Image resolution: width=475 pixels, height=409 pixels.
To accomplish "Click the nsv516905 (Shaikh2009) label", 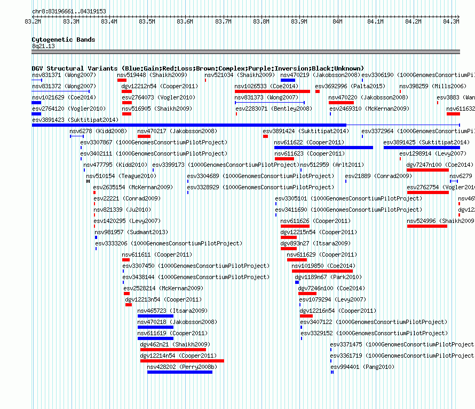I will coord(157,109).
